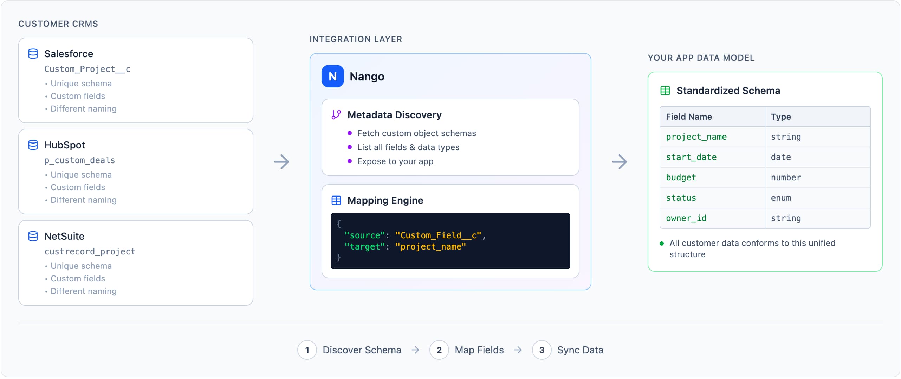The height and width of the screenshot is (379, 901).
Task: Click the Custom_Project__c object name
Action: (x=87, y=69)
